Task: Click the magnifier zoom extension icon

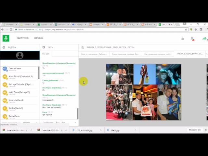Action: pos(196,30)
